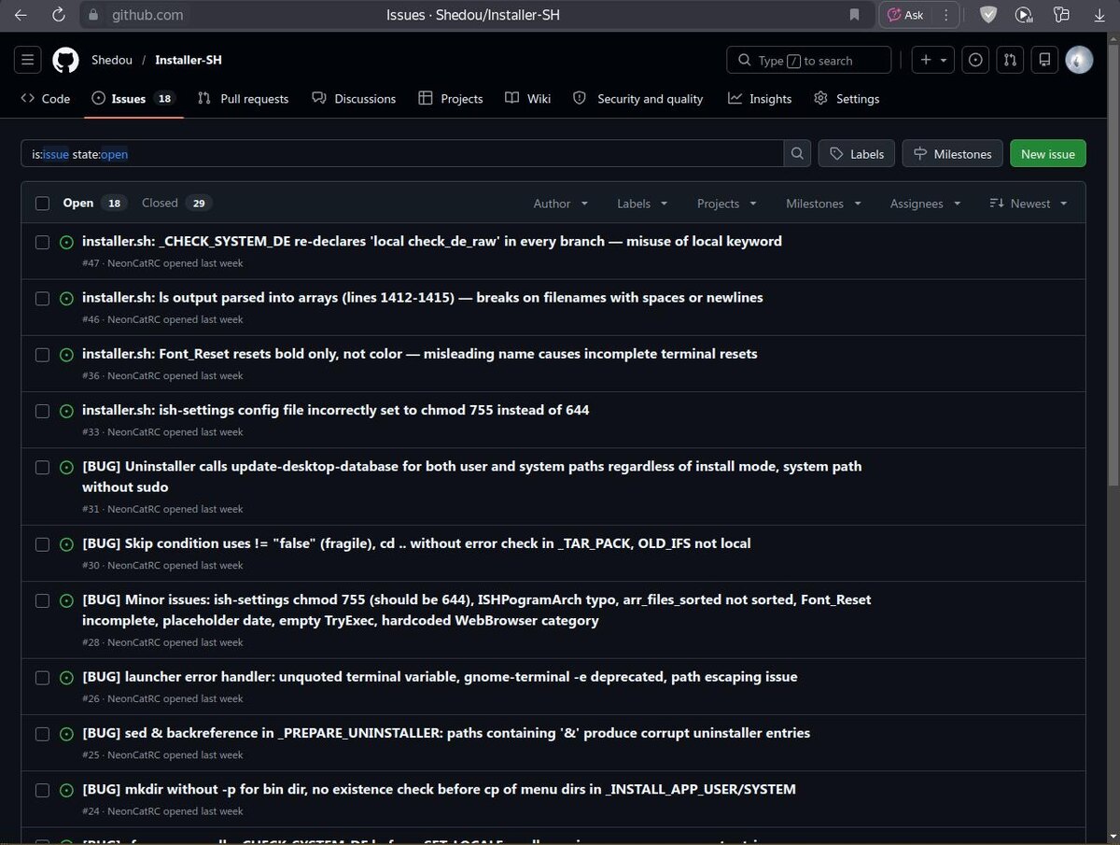Open the GitHub hamburger navigation menu
1120x845 pixels.
tap(28, 60)
